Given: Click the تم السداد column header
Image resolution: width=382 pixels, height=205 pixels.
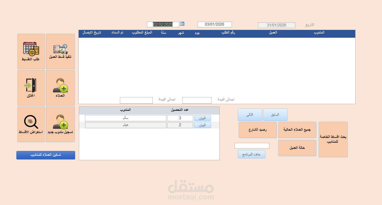Looking at the screenshot, I should click(x=117, y=32).
